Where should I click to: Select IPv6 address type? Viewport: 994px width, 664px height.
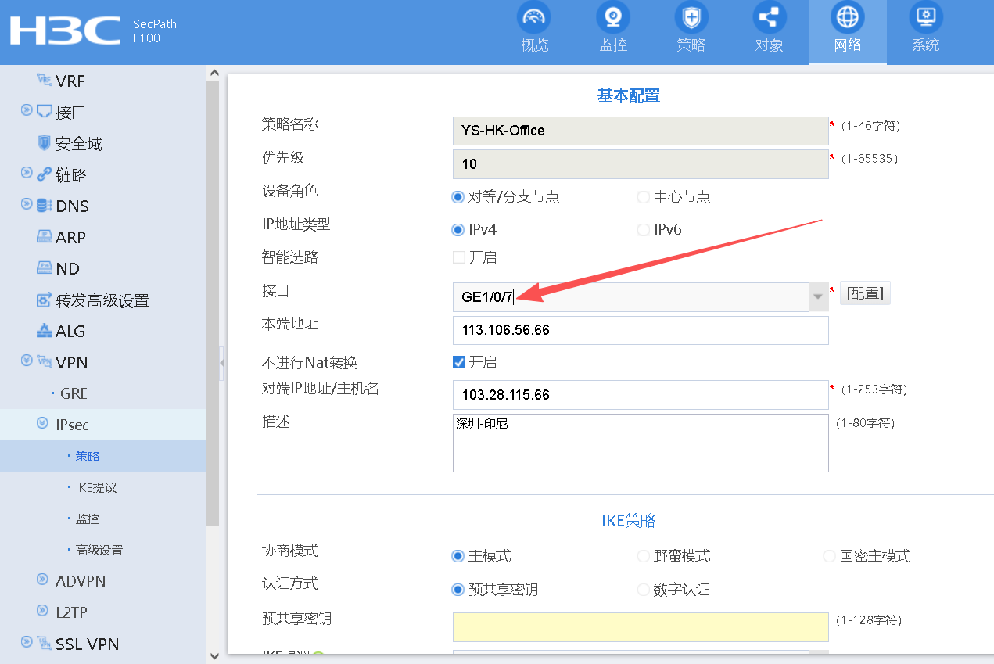644,230
